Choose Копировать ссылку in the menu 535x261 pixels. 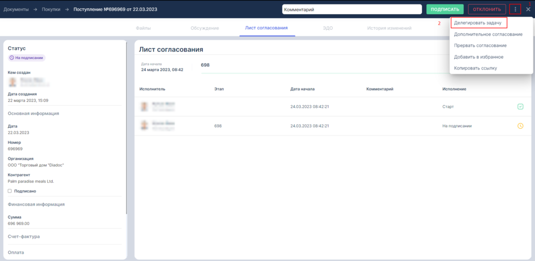coord(475,68)
